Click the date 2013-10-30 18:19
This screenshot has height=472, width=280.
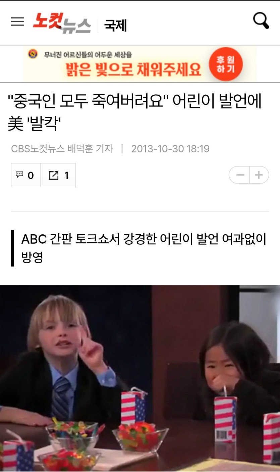[x=170, y=148]
